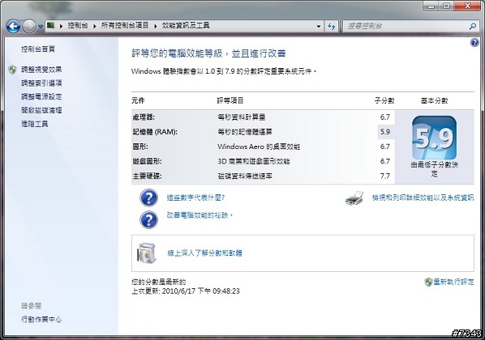
Task: Click the magnifier search icon
Action: [x=473, y=26]
